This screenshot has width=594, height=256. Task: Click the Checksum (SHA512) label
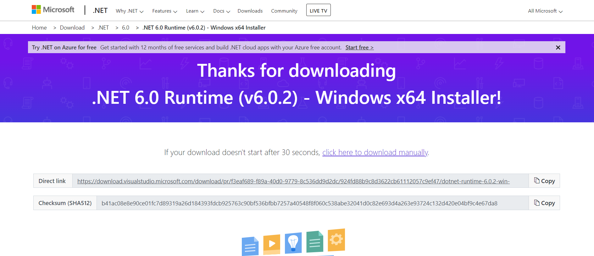pos(65,203)
